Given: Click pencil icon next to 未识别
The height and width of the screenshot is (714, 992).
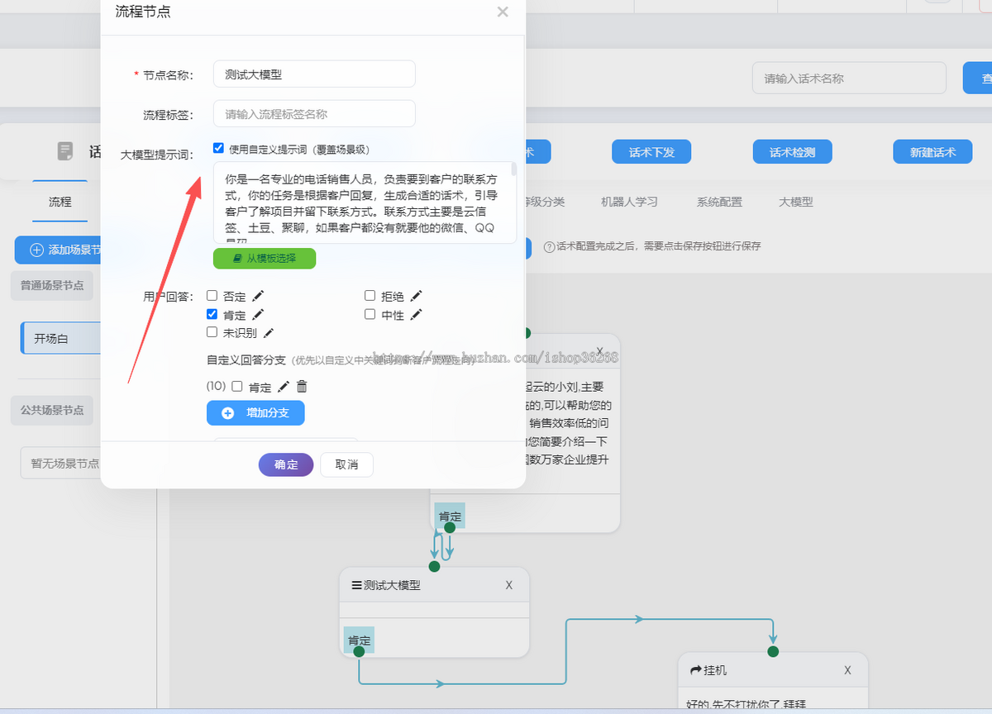Looking at the screenshot, I should (x=269, y=333).
